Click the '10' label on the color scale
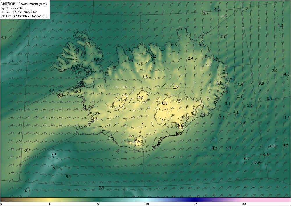 point(147,204)
